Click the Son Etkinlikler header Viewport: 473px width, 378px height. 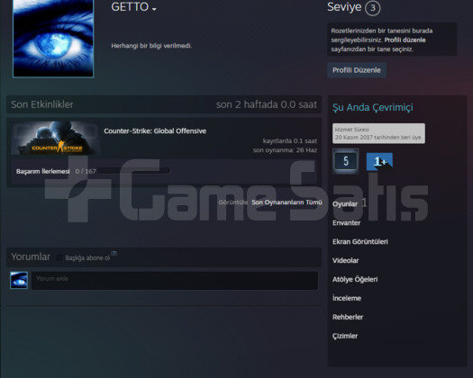pos(42,104)
